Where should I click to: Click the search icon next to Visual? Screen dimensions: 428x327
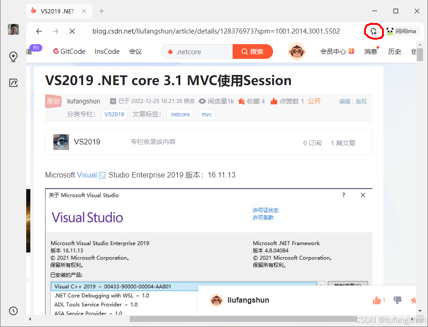(x=102, y=175)
